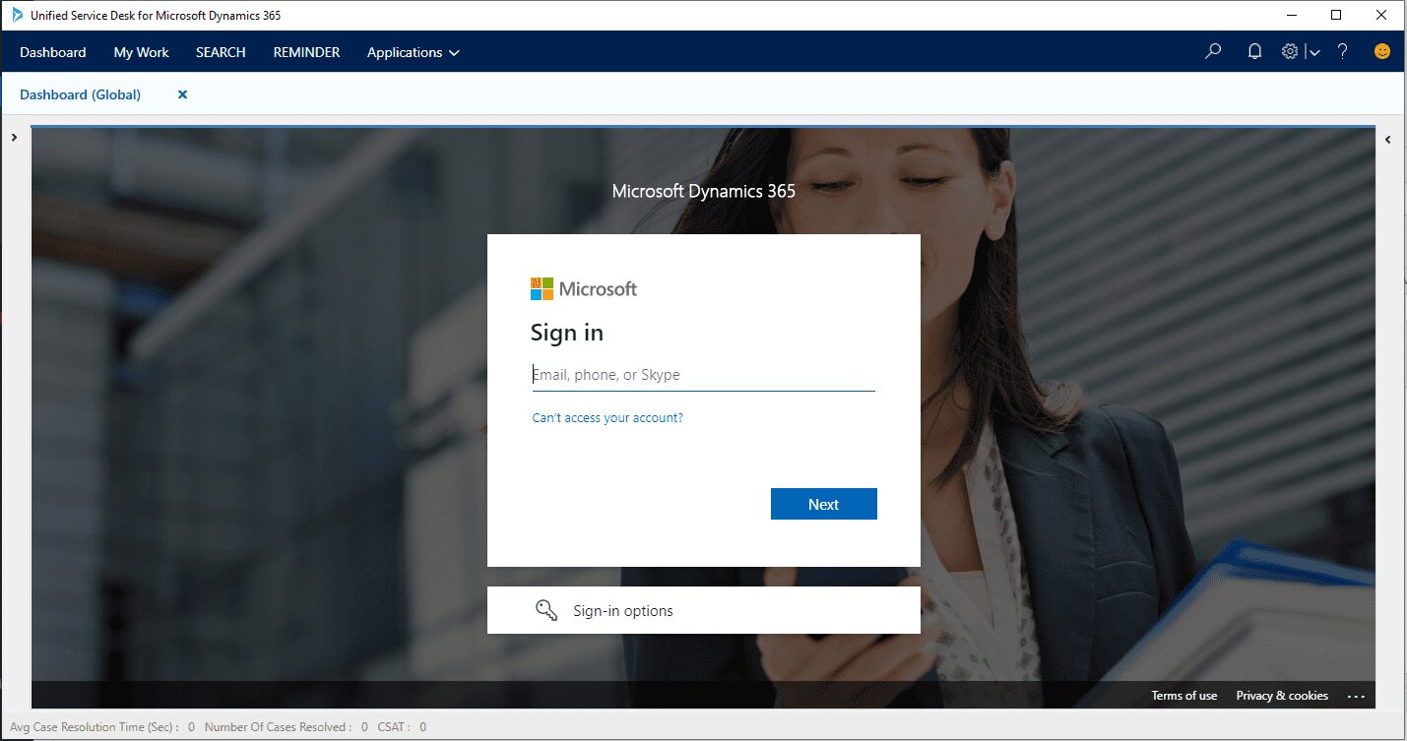The image size is (1407, 741).
Task: Open the Privacy & cookies link
Action: tap(1282, 696)
